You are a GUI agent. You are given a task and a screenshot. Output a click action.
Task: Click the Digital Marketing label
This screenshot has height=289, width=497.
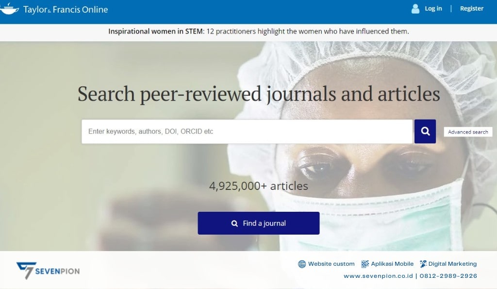pos(452,264)
